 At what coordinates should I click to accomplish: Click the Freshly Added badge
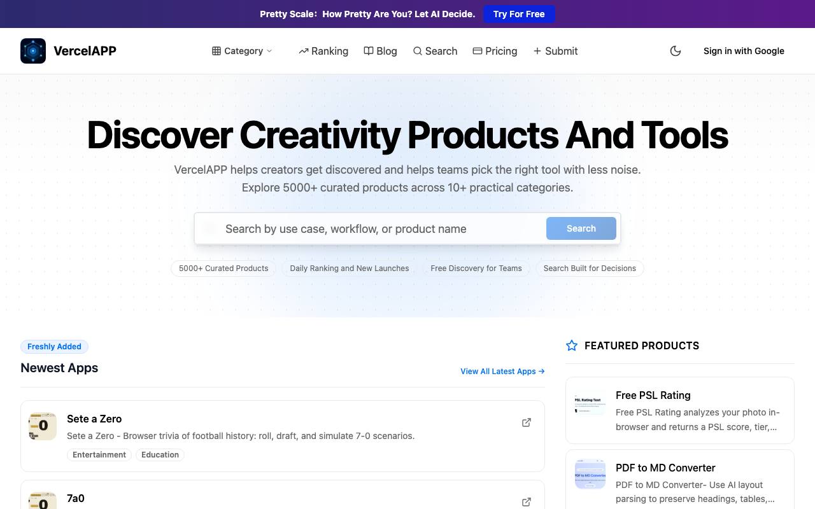[54, 347]
